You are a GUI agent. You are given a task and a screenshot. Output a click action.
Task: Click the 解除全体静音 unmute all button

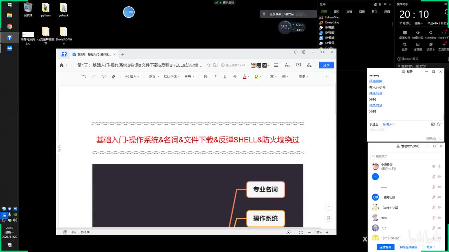point(409,247)
